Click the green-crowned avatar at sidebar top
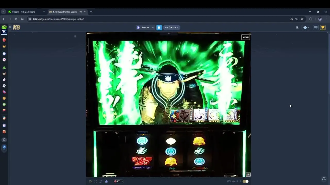This screenshot has width=330, height=185. 4,27
